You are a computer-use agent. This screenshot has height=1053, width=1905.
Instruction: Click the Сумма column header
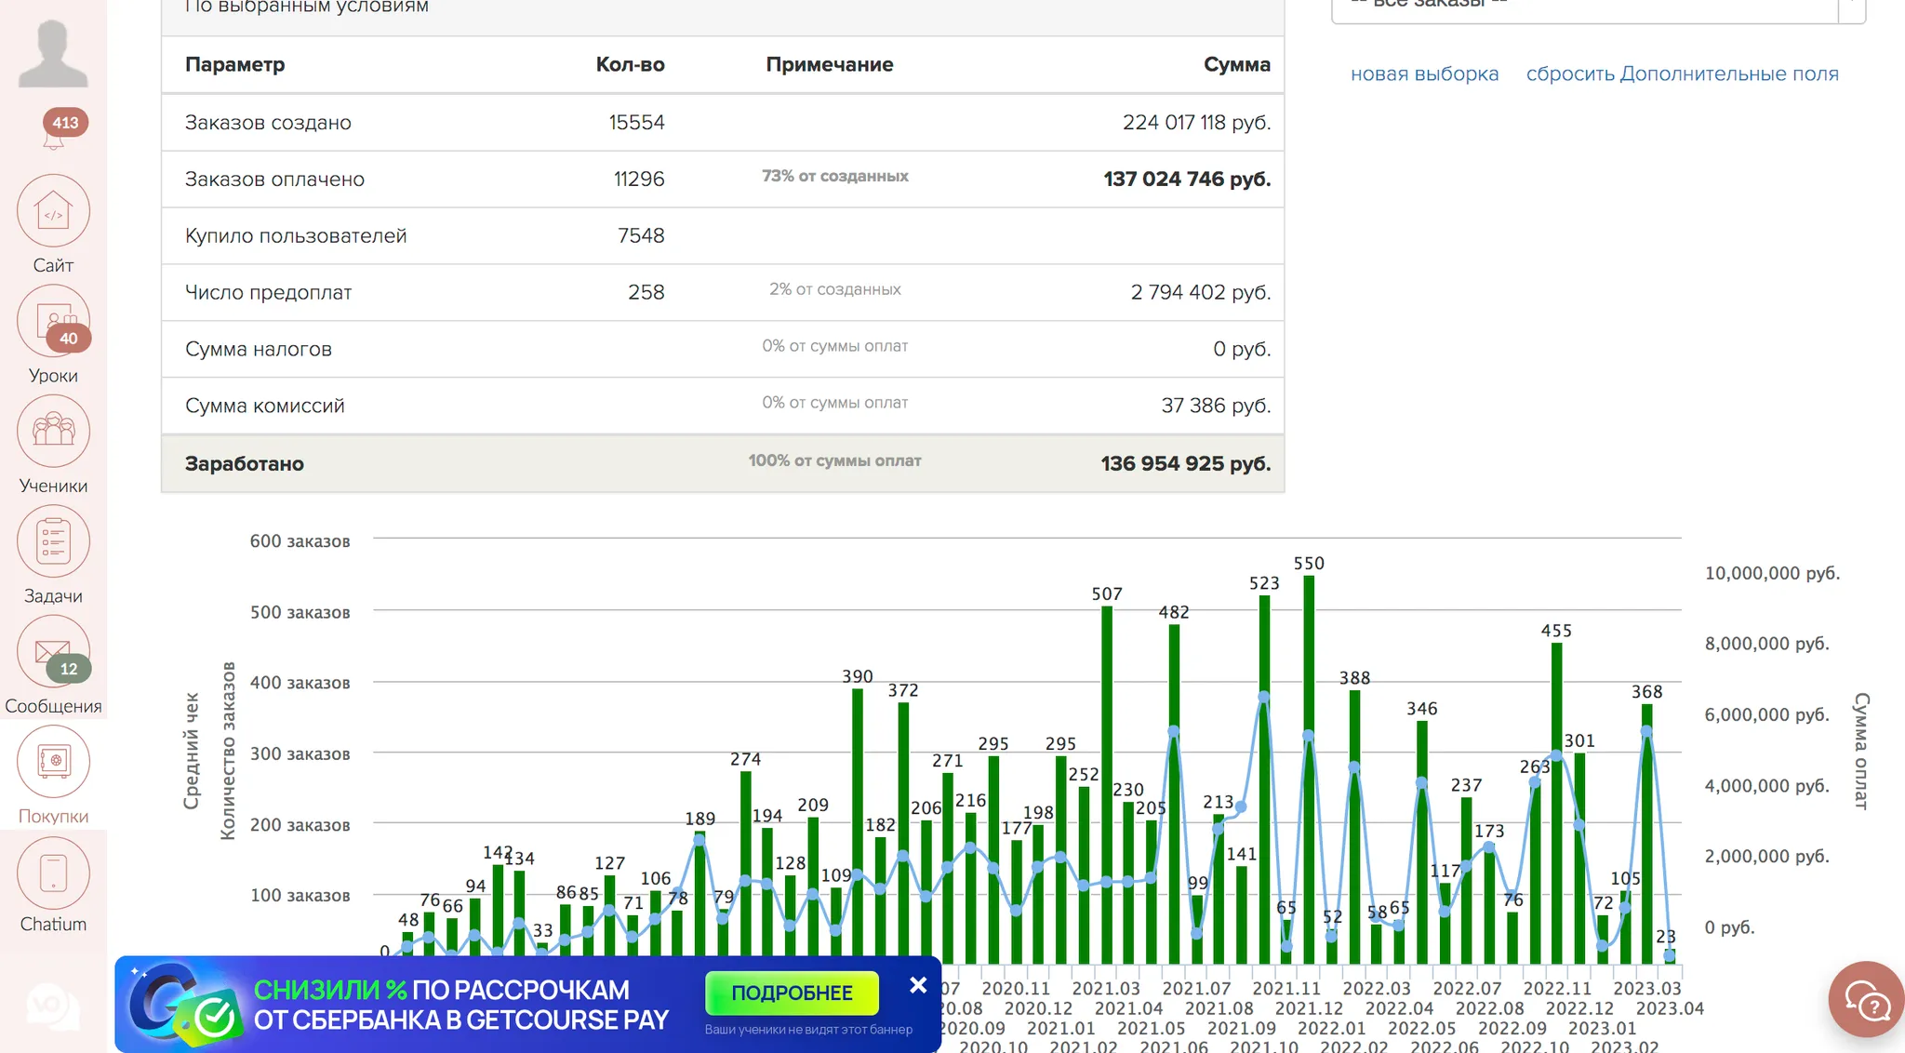1236,64
